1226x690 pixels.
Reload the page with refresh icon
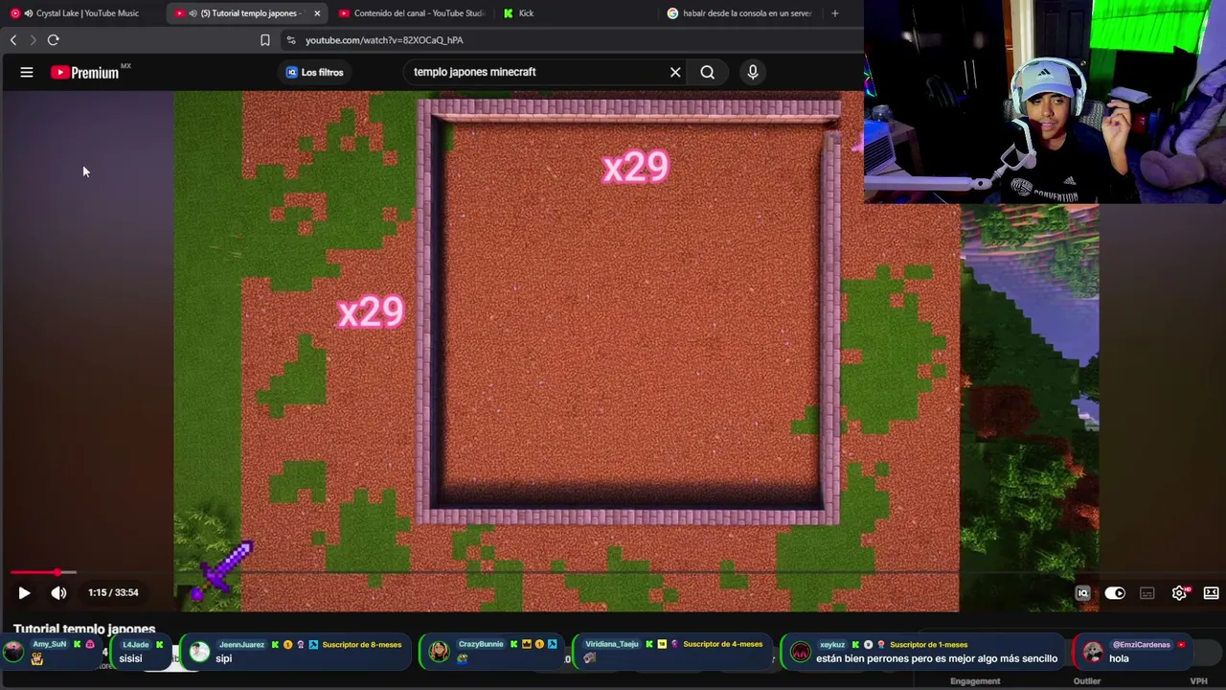click(54, 40)
